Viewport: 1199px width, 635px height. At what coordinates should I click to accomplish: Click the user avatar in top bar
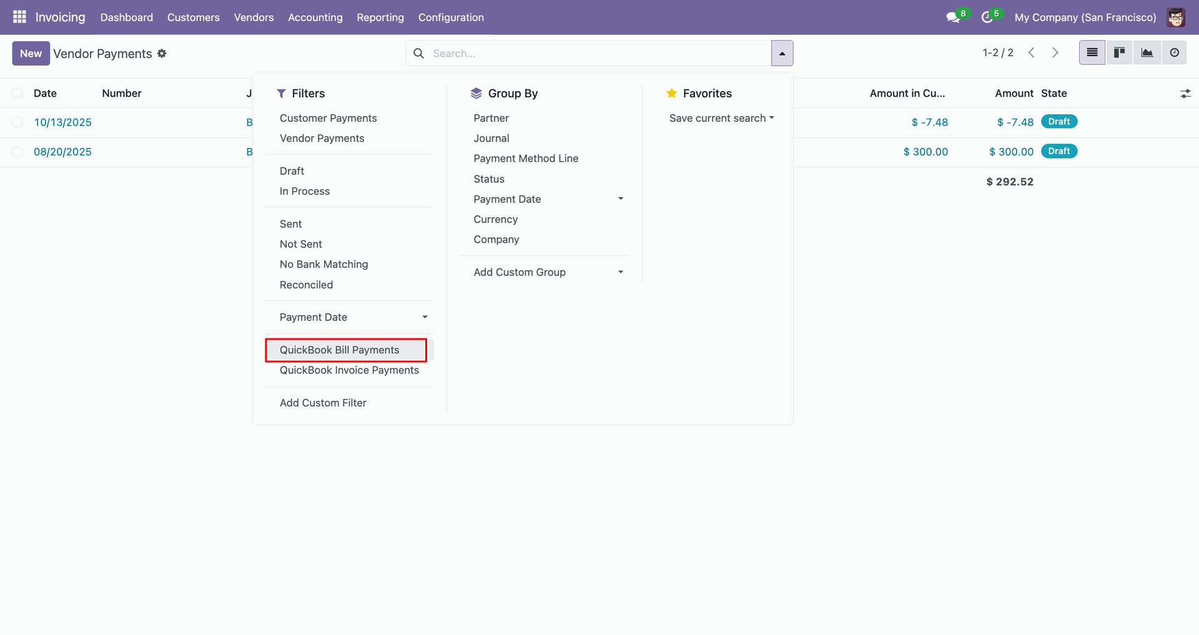click(1176, 17)
